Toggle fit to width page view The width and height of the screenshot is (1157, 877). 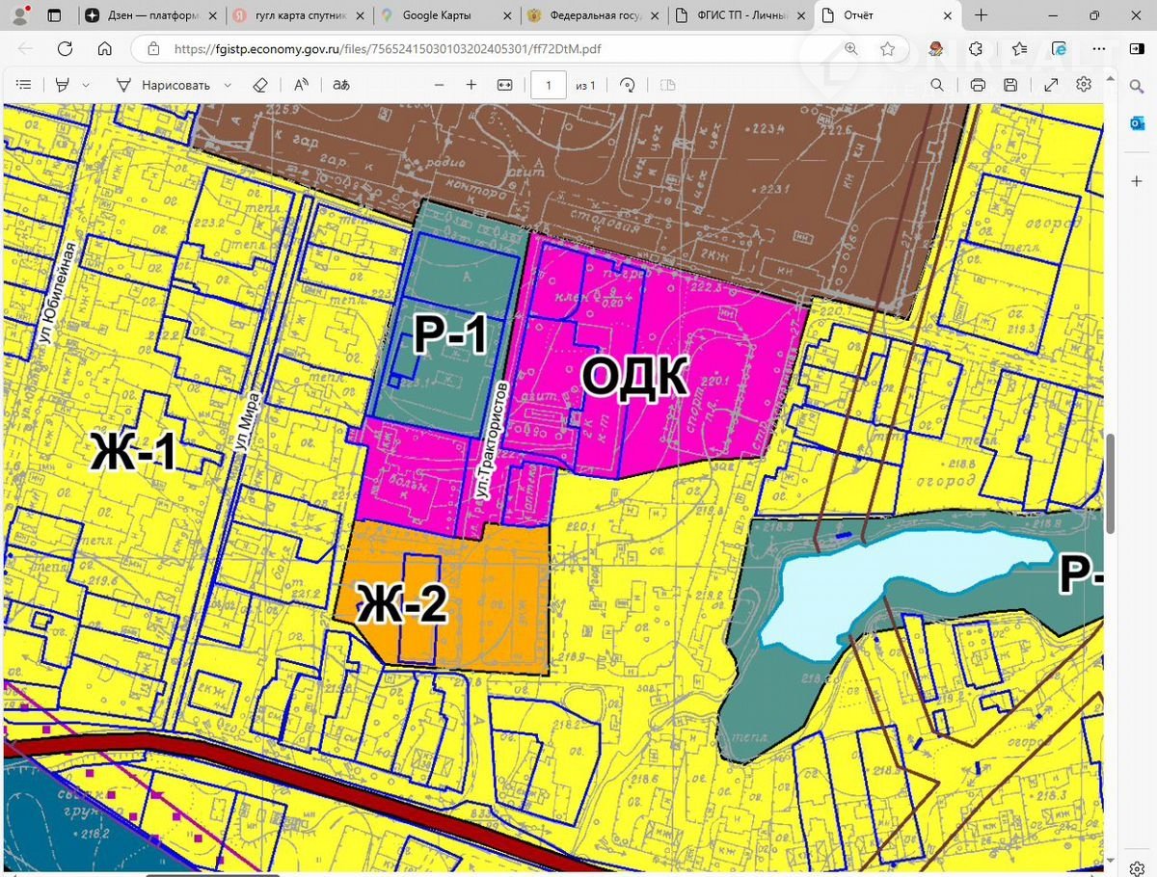coord(504,85)
